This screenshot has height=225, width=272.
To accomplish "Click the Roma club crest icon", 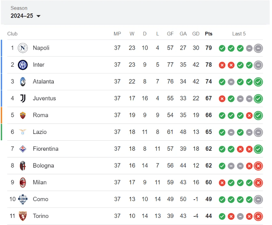I will pyautogui.click(x=23, y=115).
